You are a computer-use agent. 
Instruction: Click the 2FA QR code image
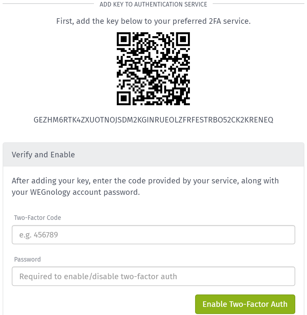153,68
